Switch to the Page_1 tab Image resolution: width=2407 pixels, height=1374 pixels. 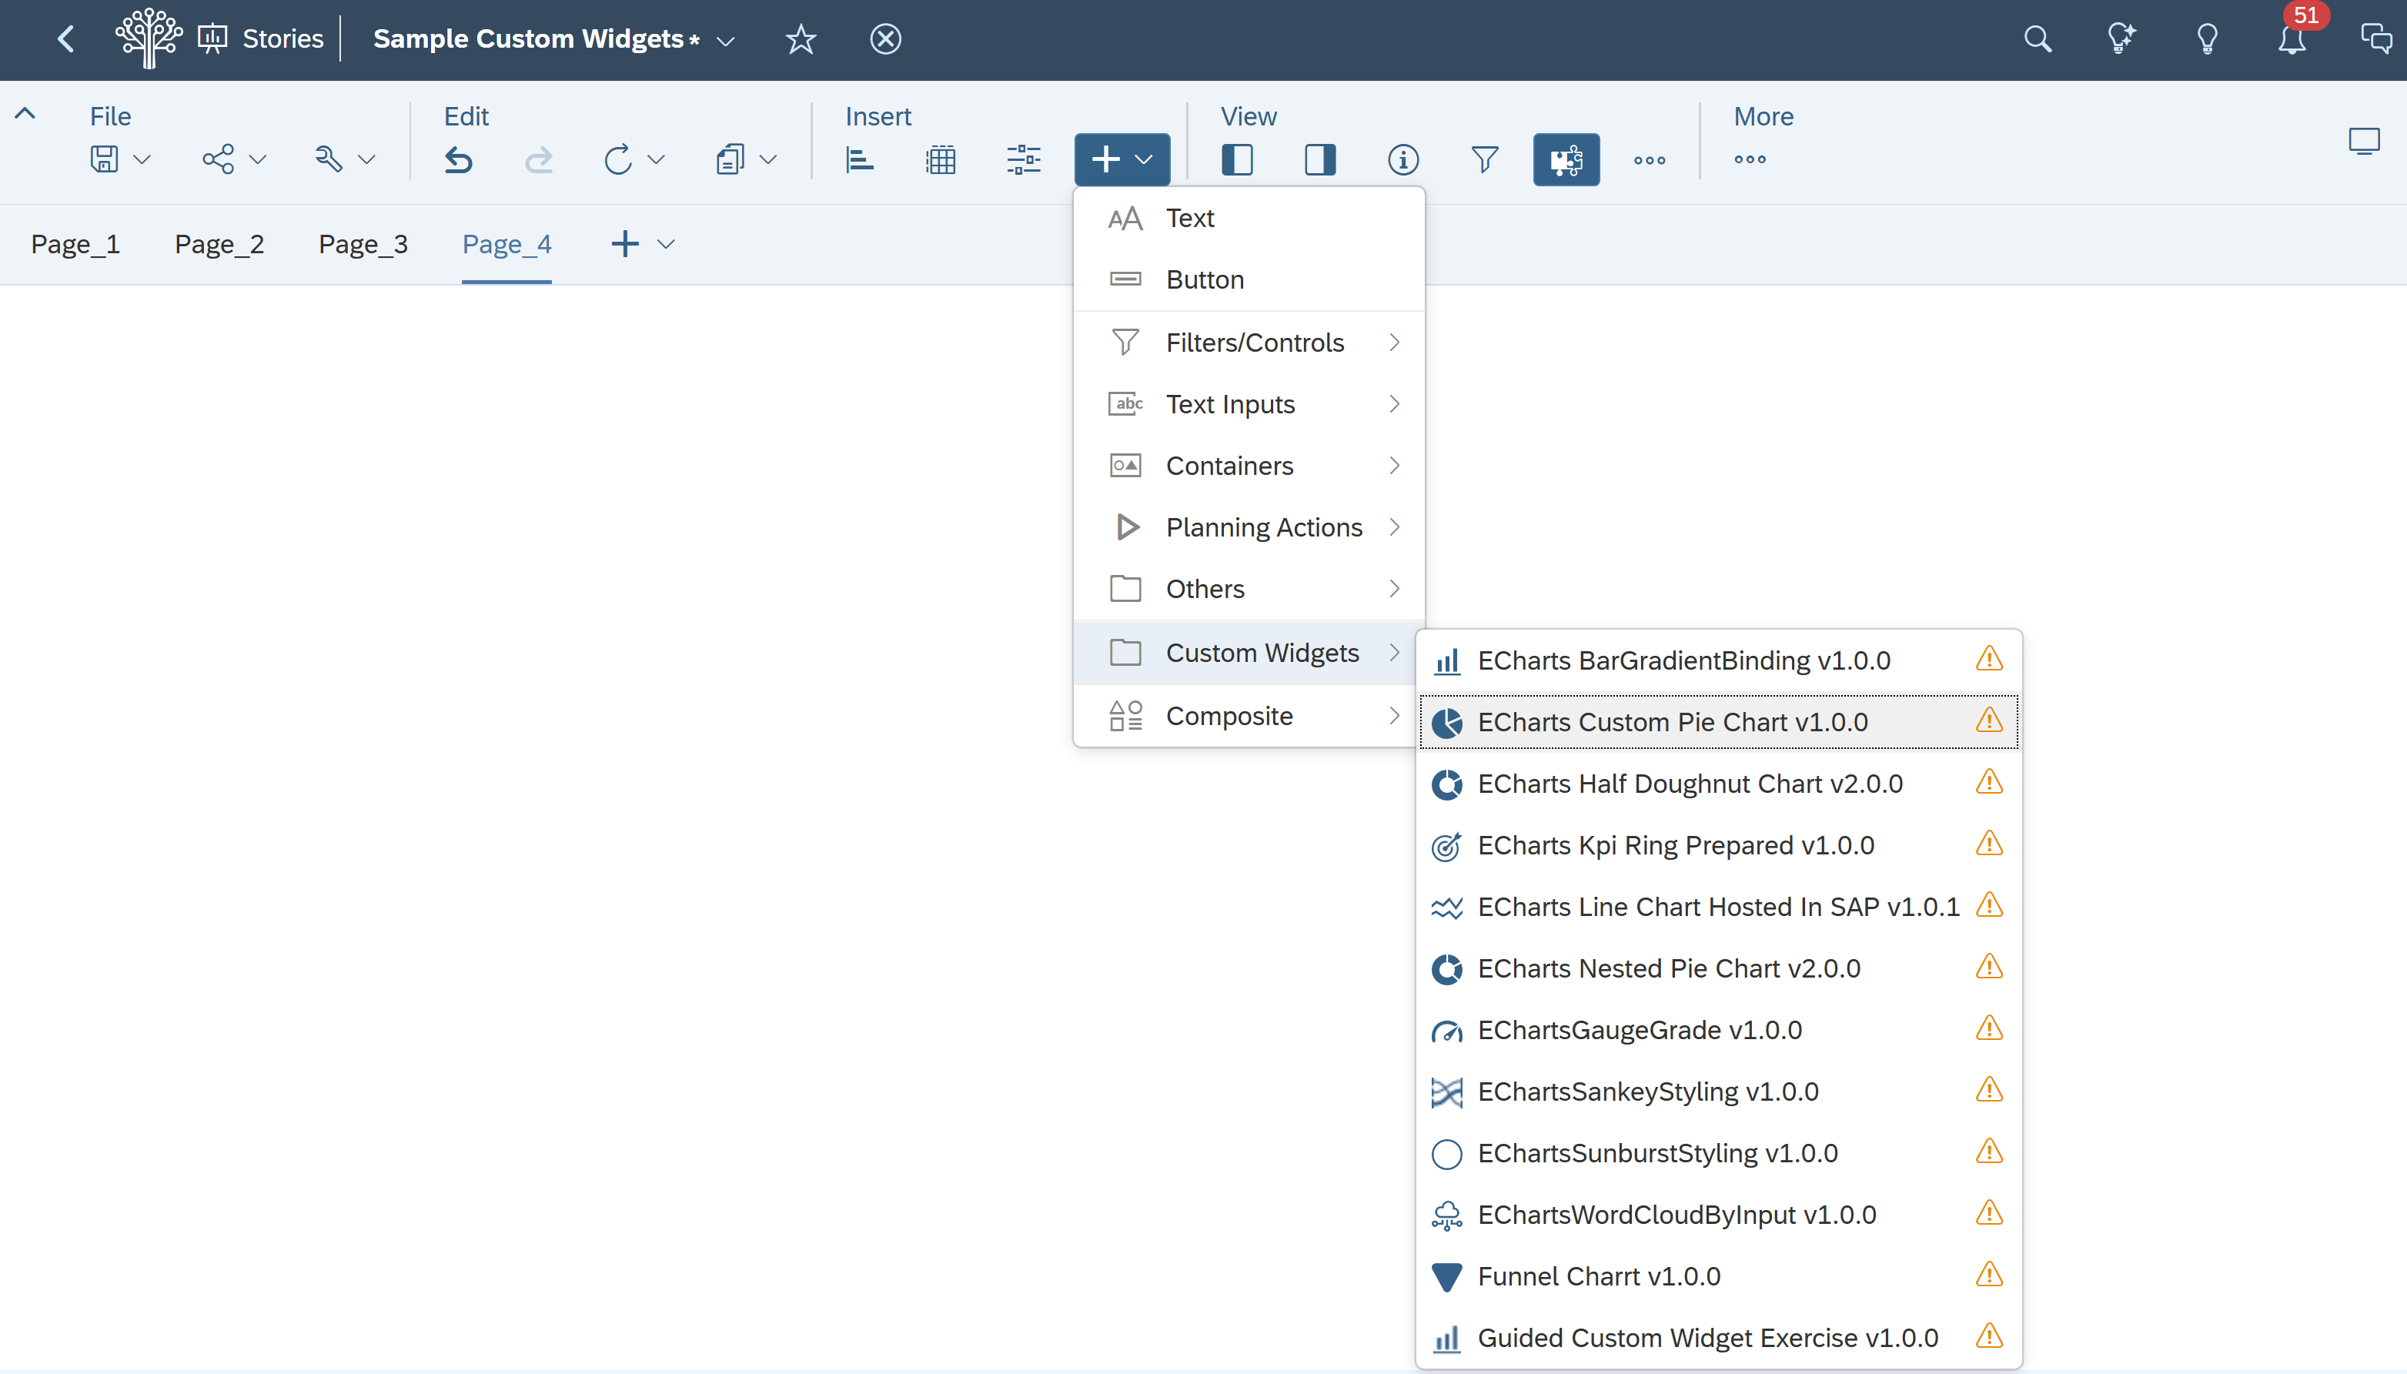(x=75, y=245)
